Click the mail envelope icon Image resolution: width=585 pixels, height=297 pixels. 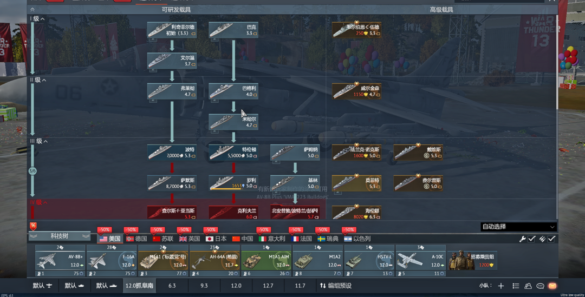tap(552, 286)
